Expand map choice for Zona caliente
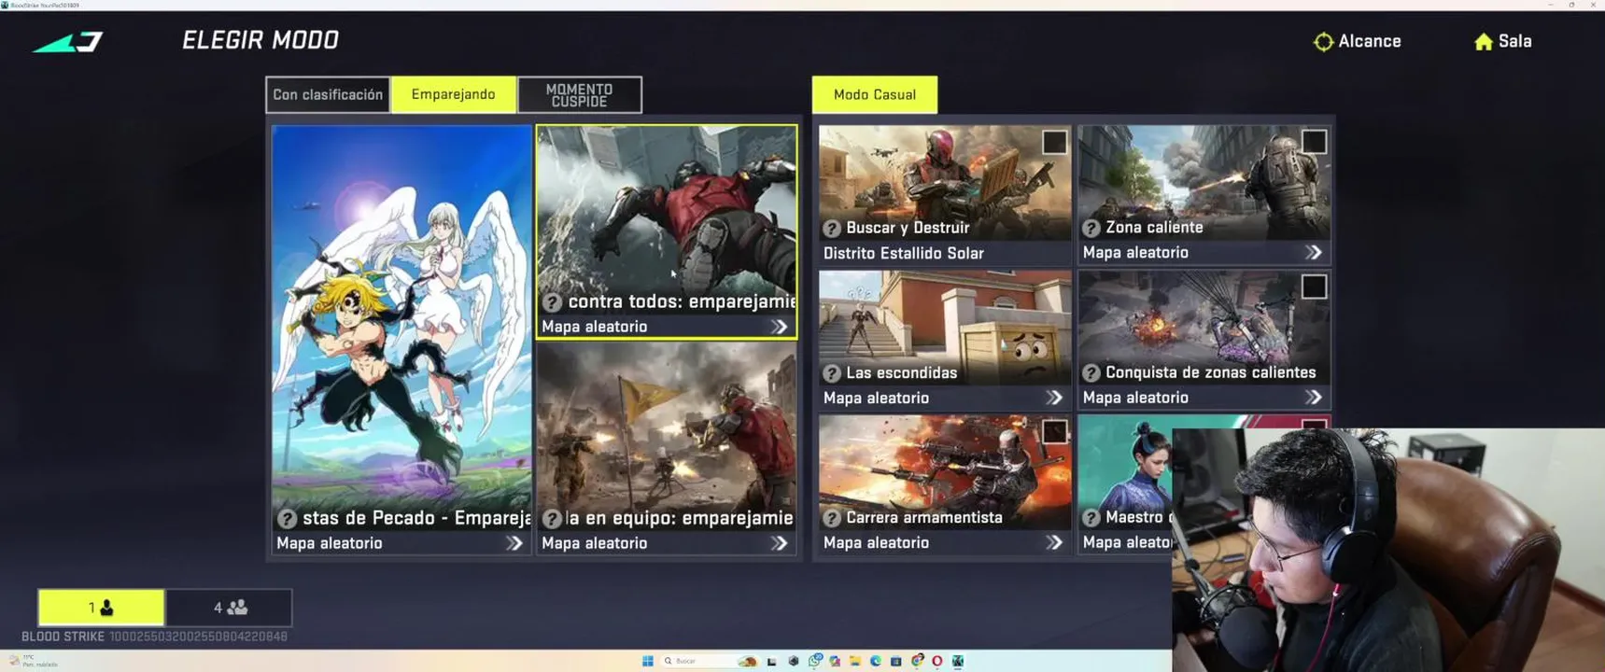The width and height of the screenshot is (1605, 672). click(1313, 253)
